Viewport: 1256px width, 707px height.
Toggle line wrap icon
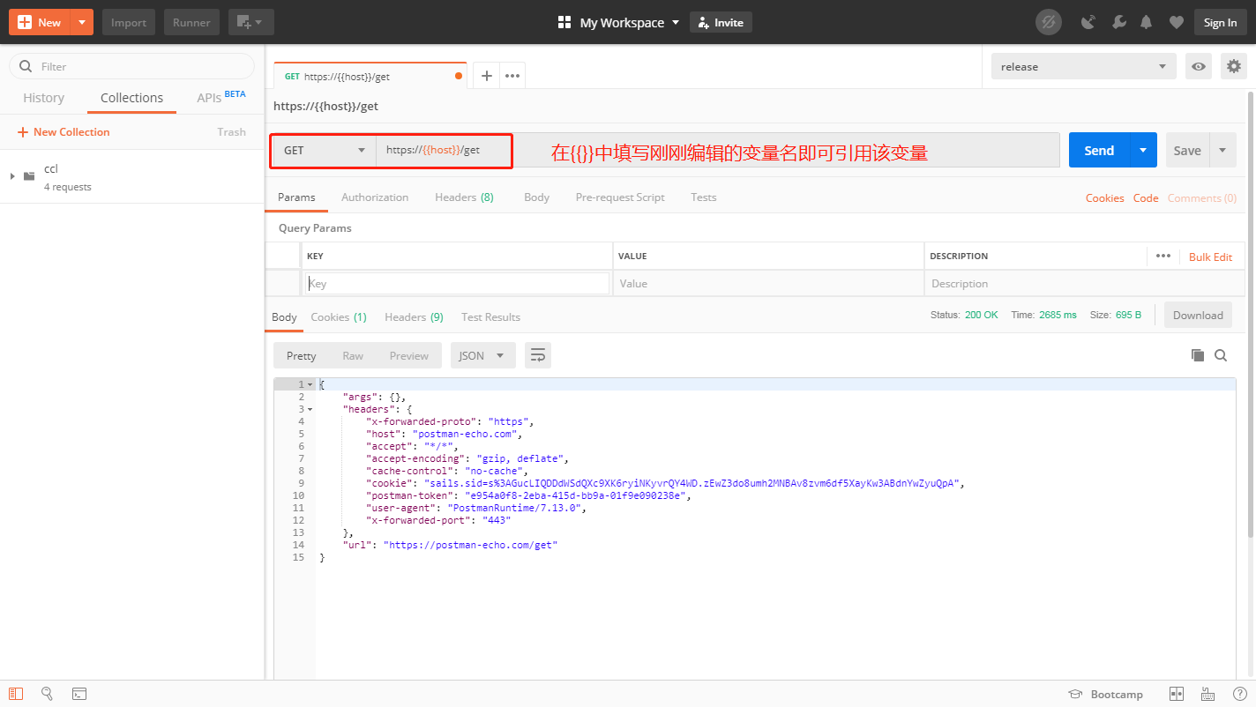(538, 356)
